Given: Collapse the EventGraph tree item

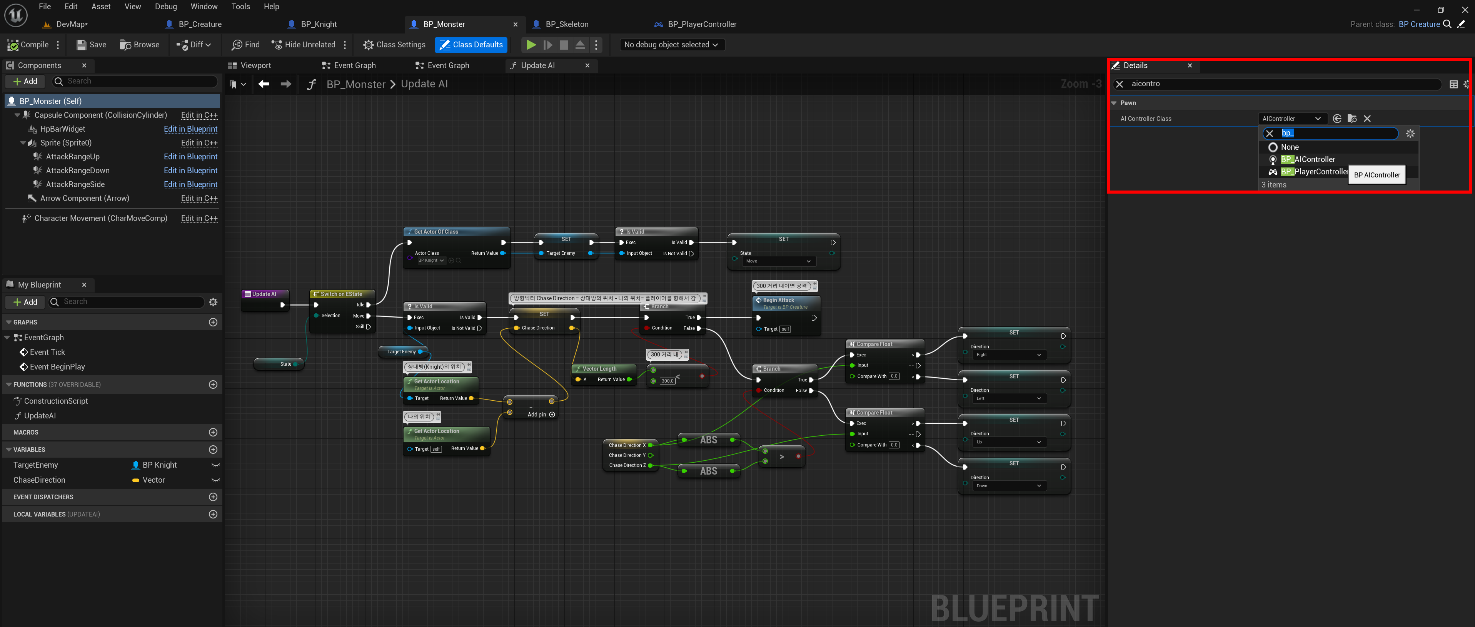Looking at the screenshot, I should click(7, 338).
